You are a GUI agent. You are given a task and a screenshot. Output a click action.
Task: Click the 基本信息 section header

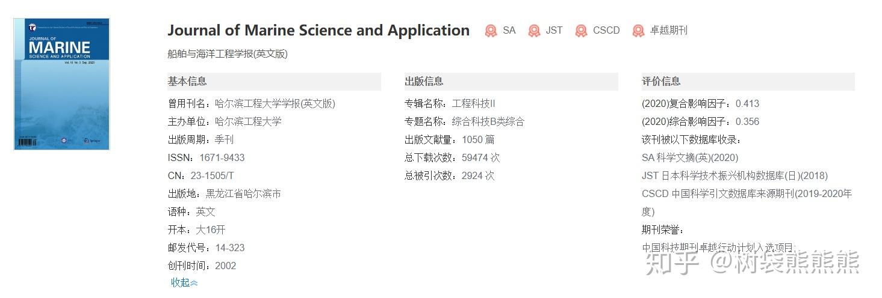tap(274, 82)
